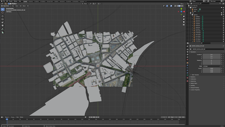Enable rendered viewport shading mode
This screenshot has width=225, height=127.
(x=183, y=6)
